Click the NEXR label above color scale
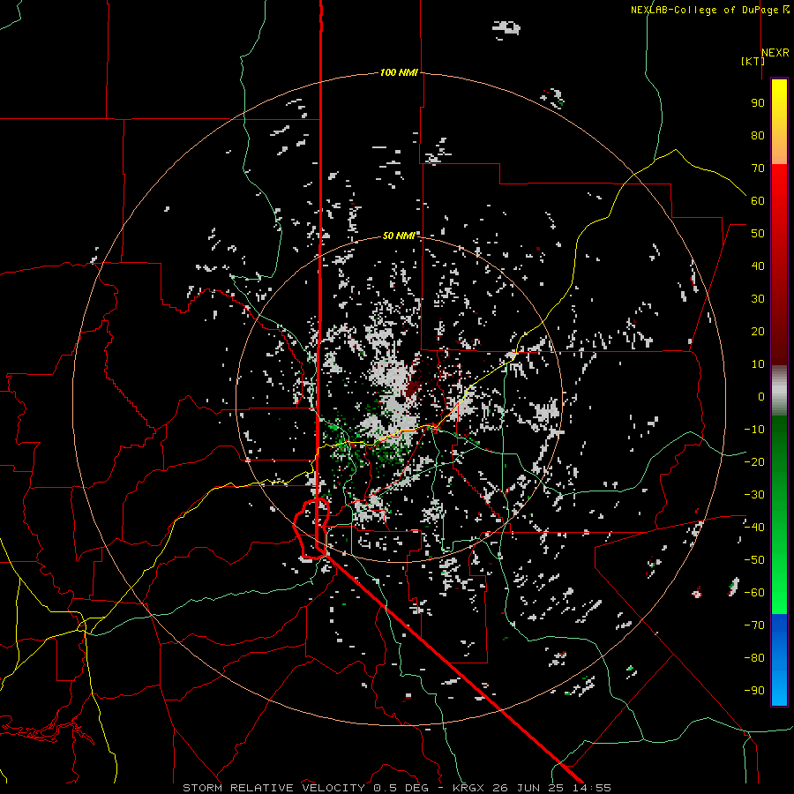Viewport: 794px width, 794px height. 775,53
